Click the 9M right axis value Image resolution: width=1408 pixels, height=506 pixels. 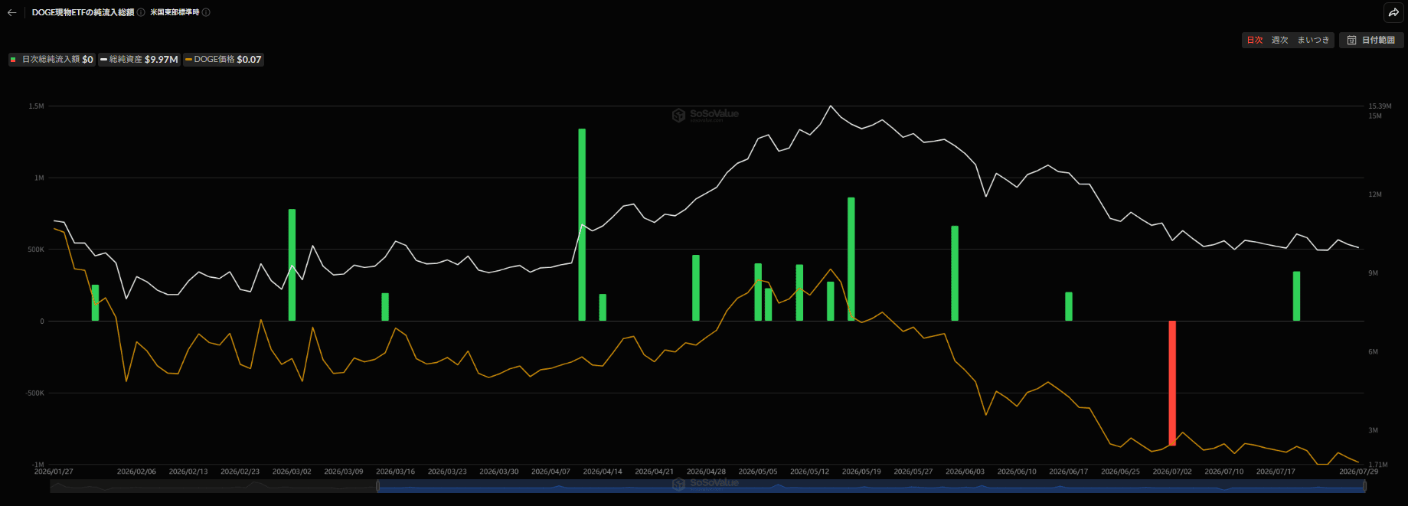tap(1374, 273)
